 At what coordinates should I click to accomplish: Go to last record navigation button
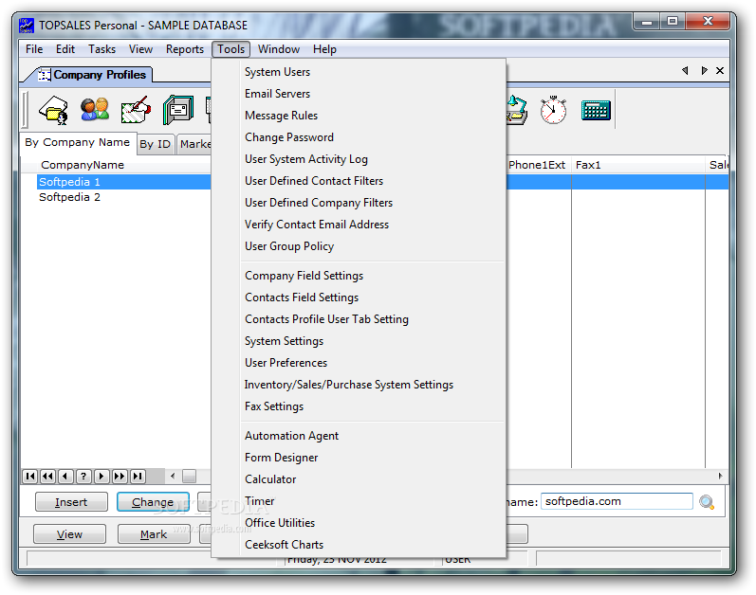point(138,477)
